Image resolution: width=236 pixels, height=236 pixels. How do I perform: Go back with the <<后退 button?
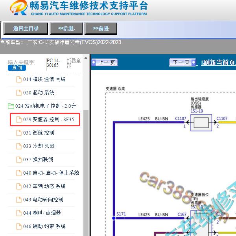pos(66,29)
